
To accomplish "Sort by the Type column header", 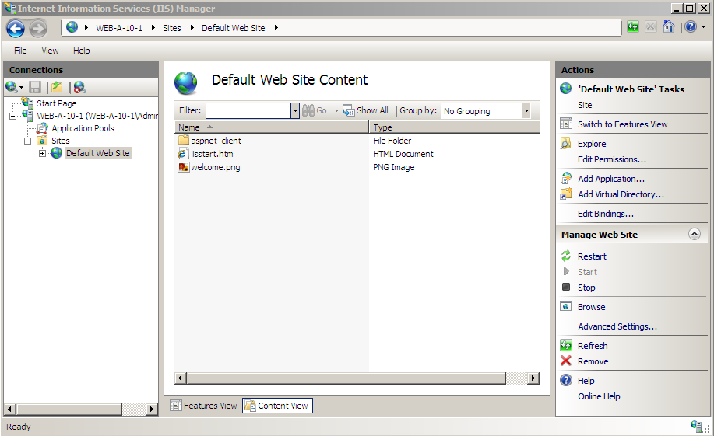I will click(x=454, y=127).
